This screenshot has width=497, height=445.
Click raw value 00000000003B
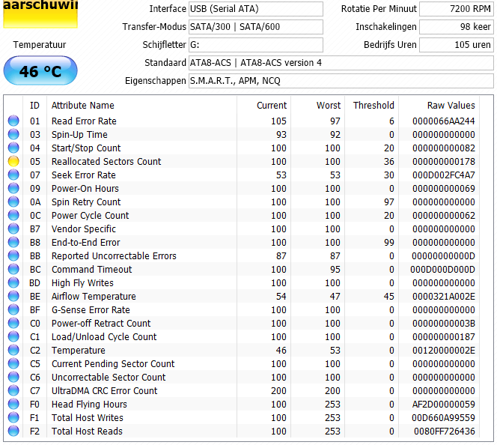coord(443,323)
